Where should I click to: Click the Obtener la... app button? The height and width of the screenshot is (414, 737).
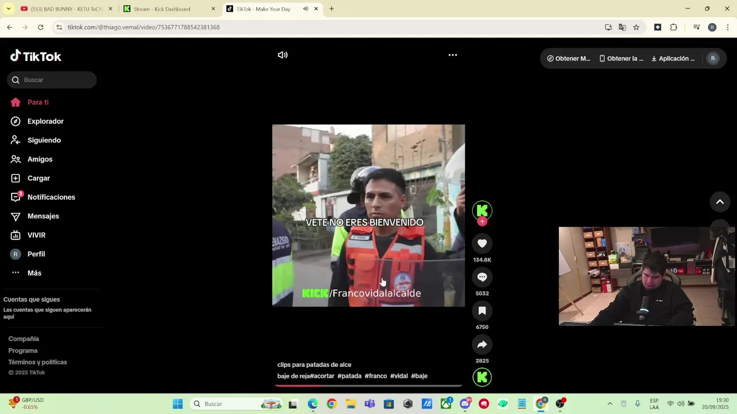621,59
